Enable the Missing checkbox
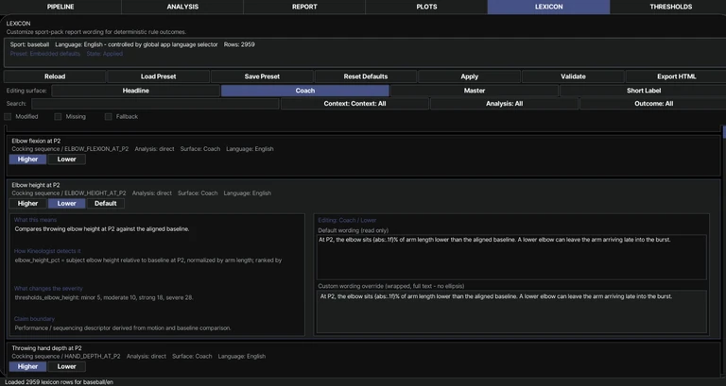The height and width of the screenshot is (386, 726). click(58, 117)
